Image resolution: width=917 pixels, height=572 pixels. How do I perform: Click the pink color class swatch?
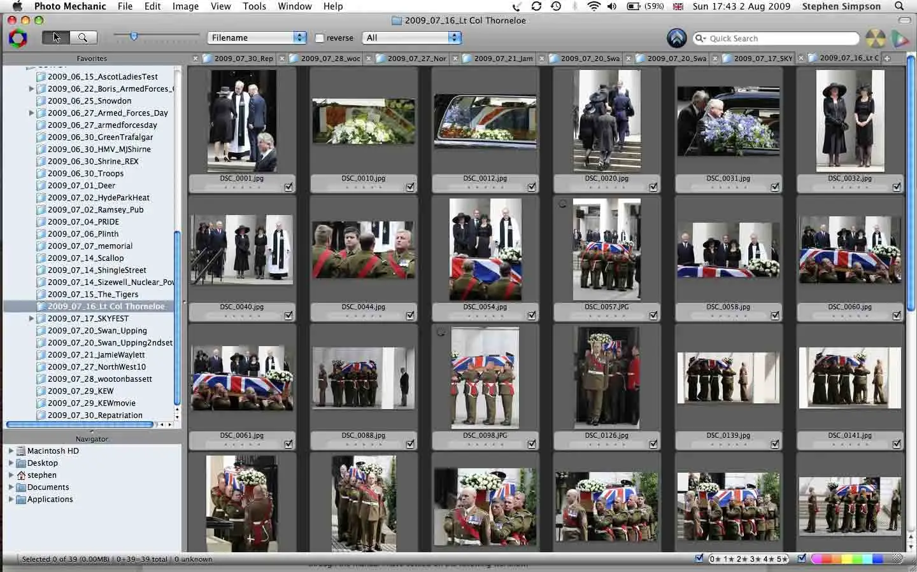pos(818,559)
